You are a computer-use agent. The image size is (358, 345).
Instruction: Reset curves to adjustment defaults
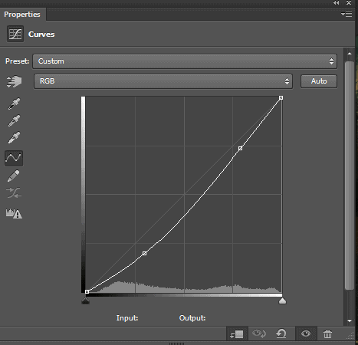click(x=281, y=333)
